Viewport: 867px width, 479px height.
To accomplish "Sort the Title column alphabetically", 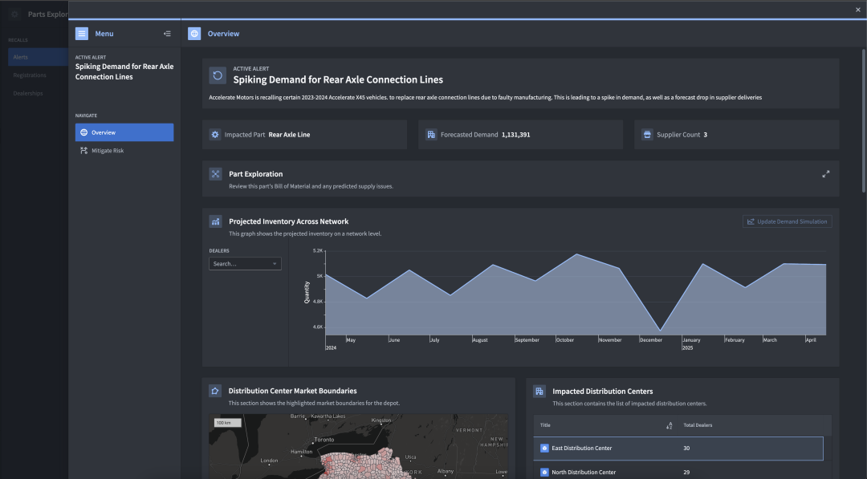I will (x=670, y=425).
